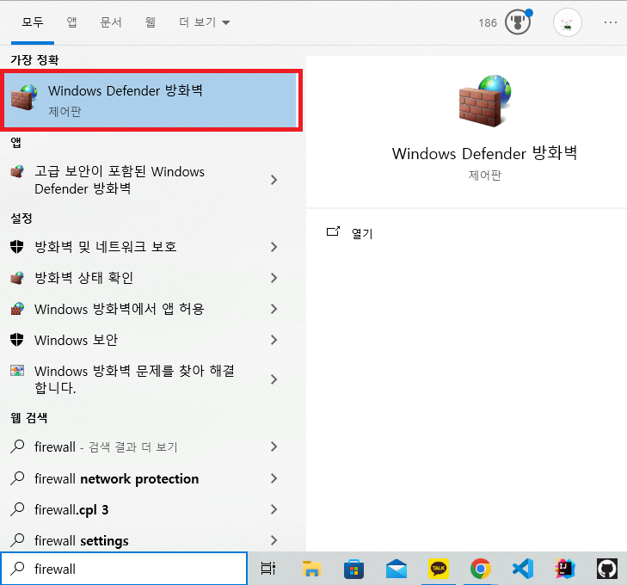Image resolution: width=627 pixels, height=585 pixels.
Task: Open the Microsoft Rewards trophy icon
Action: coord(518,22)
